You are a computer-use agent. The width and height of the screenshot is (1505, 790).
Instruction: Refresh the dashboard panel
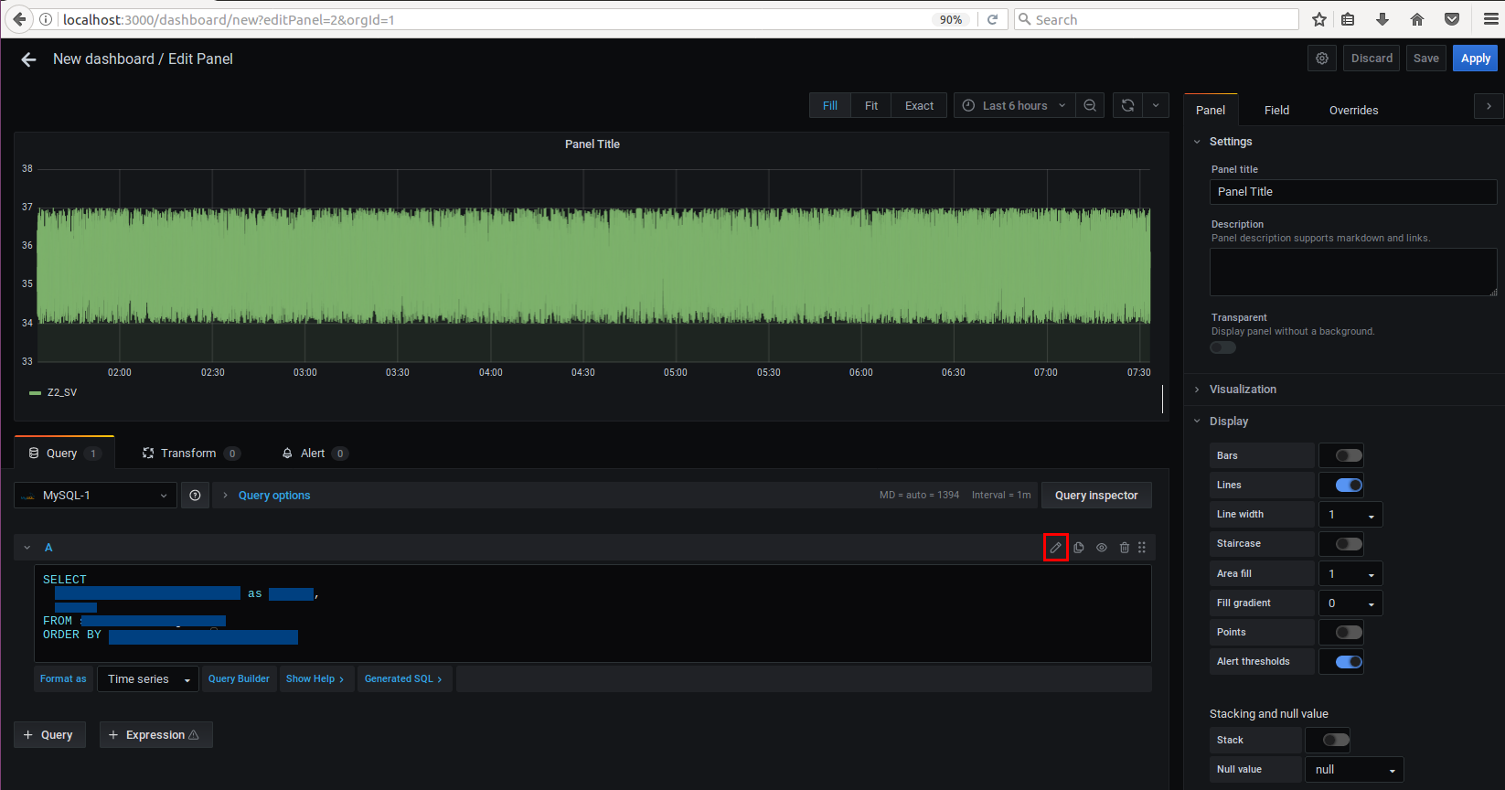(x=1128, y=106)
